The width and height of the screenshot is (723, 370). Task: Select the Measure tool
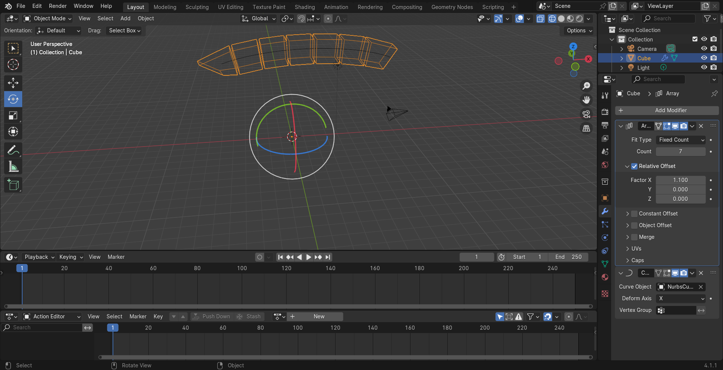point(13,167)
